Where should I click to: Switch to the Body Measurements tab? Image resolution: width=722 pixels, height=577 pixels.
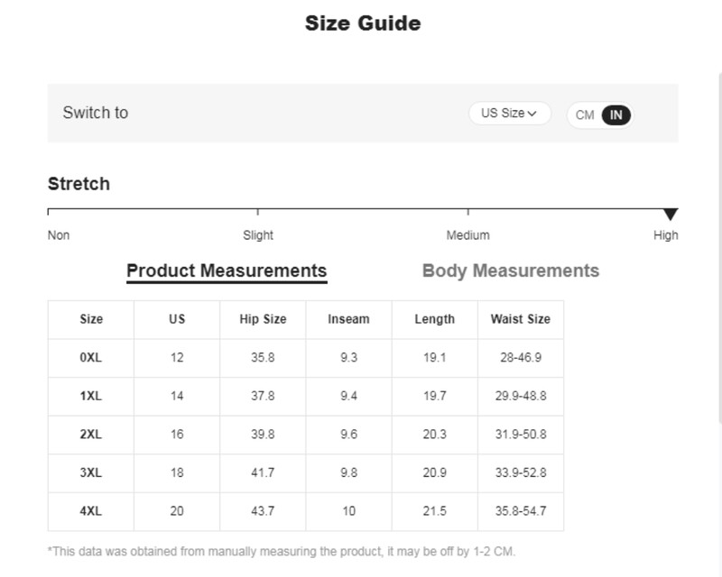point(510,270)
